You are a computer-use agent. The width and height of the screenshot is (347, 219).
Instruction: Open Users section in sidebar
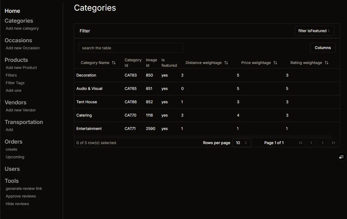[12, 169]
